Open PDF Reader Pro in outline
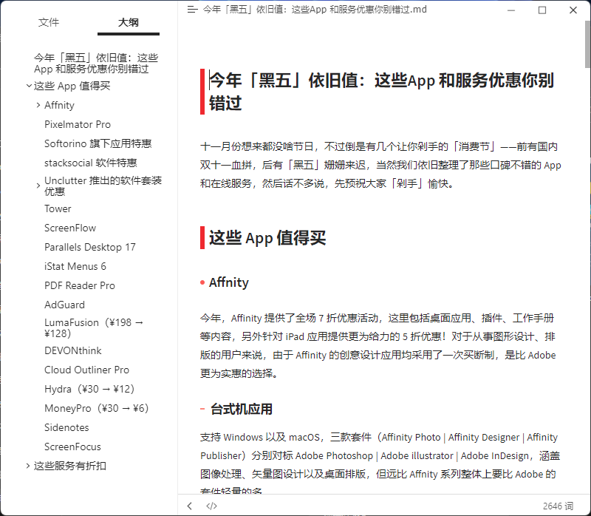This screenshot has height=516, width=591. 80,285
